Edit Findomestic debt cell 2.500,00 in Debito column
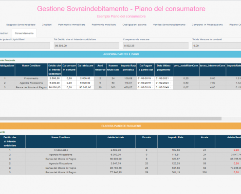241x194 pixels. coord(55,79)
